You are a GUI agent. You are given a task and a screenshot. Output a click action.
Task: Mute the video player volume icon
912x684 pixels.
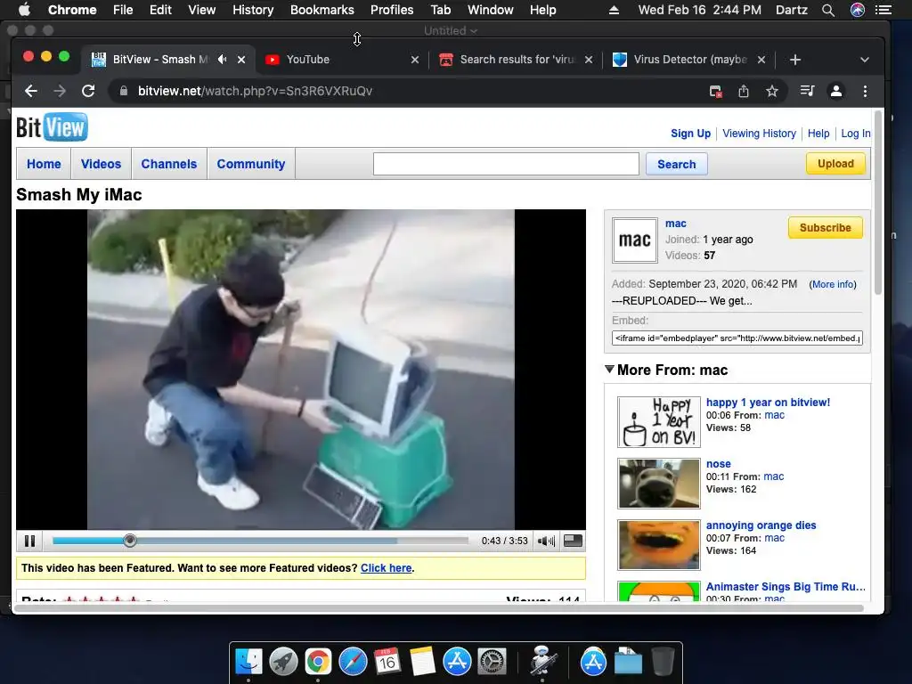[x=546, y=541]
